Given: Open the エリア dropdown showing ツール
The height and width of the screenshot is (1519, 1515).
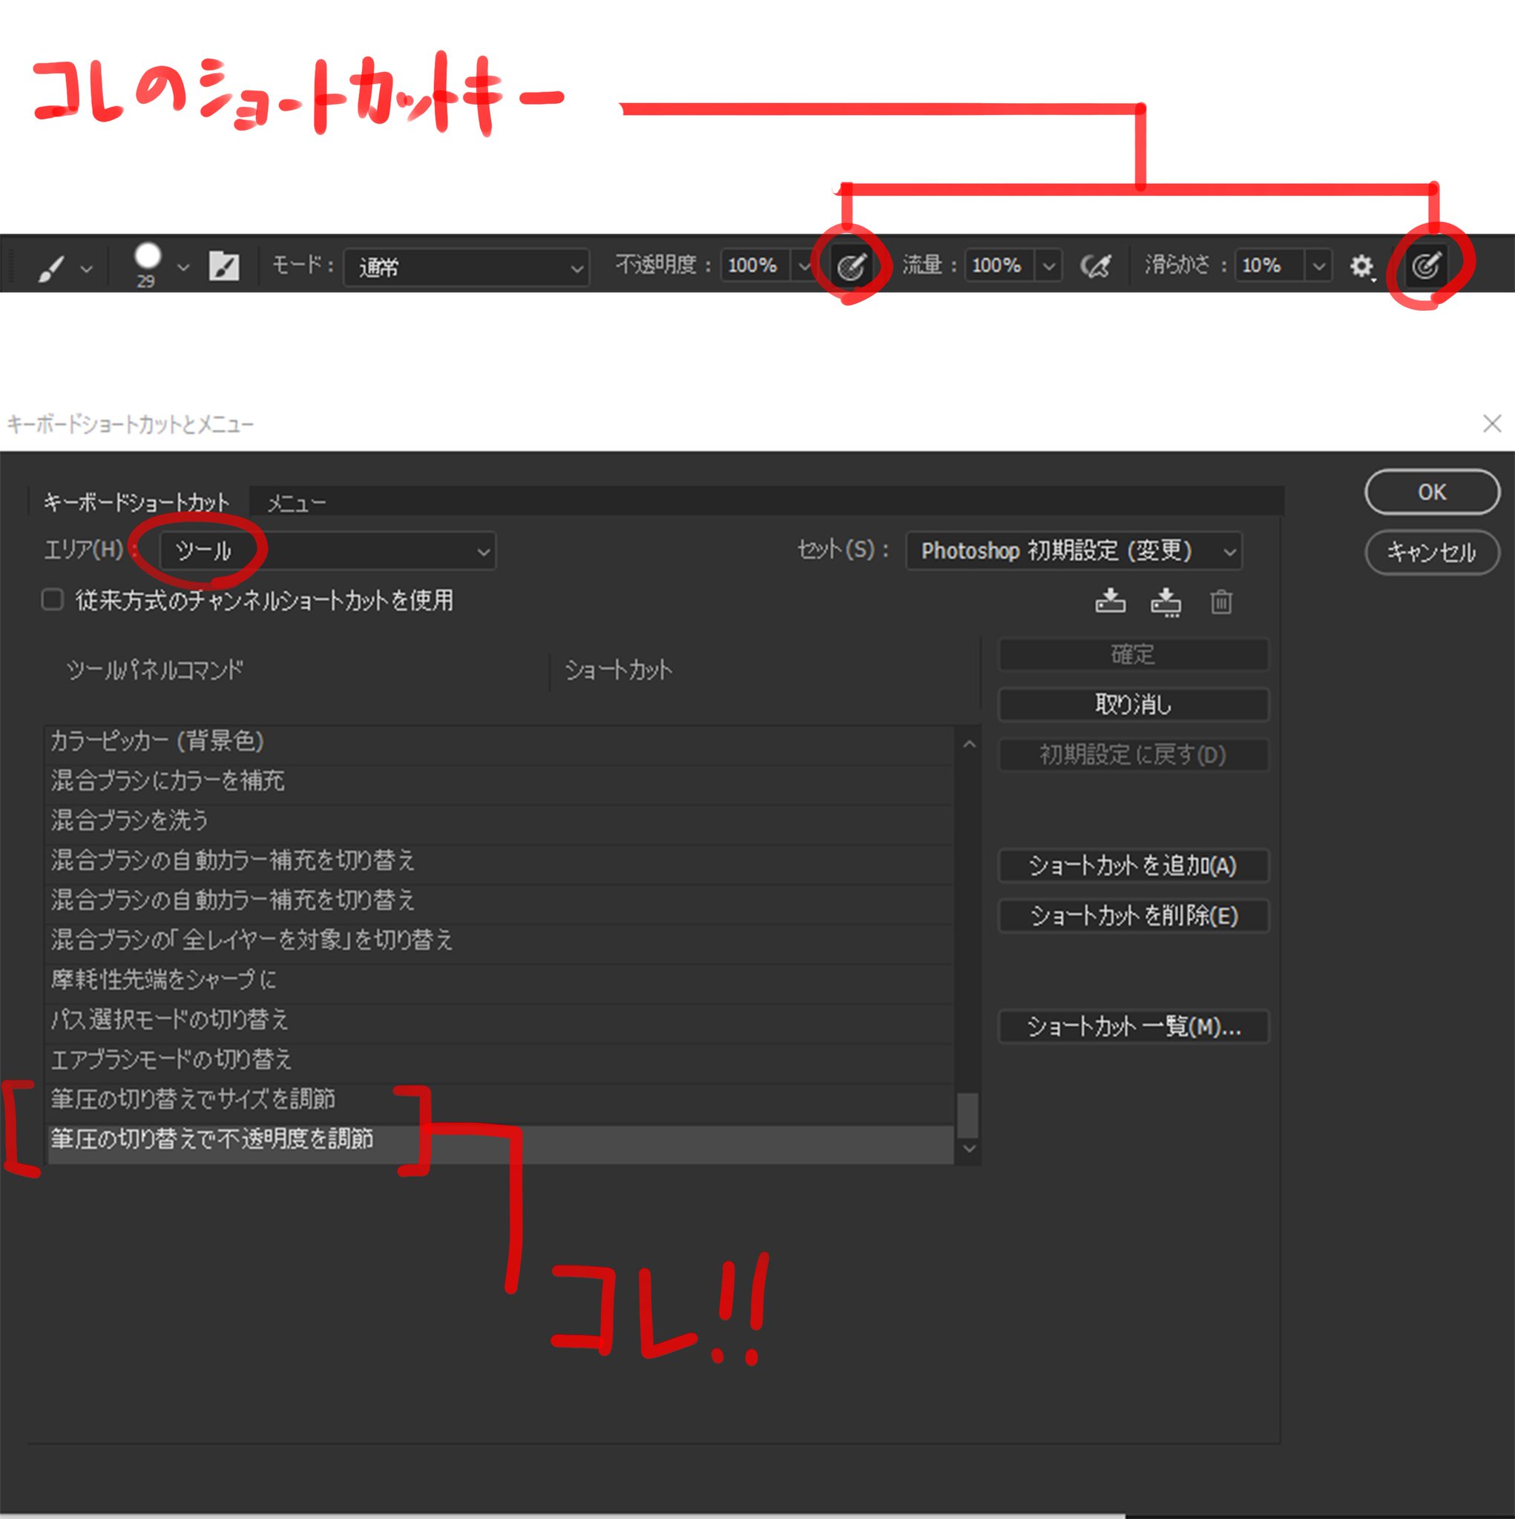Looking at the screenshot, I should [327, 550].
